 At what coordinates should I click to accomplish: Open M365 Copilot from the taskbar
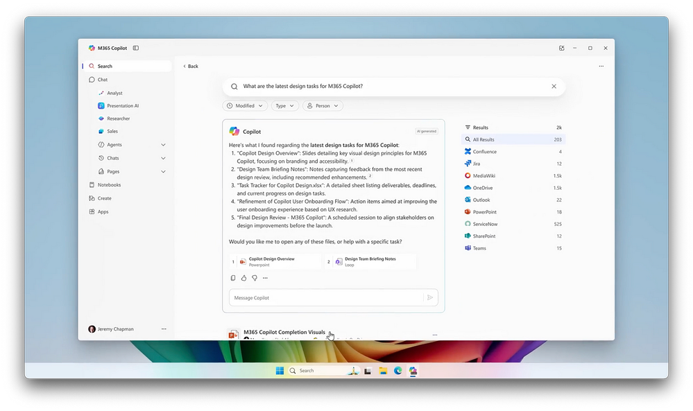[x=413, y=371]
